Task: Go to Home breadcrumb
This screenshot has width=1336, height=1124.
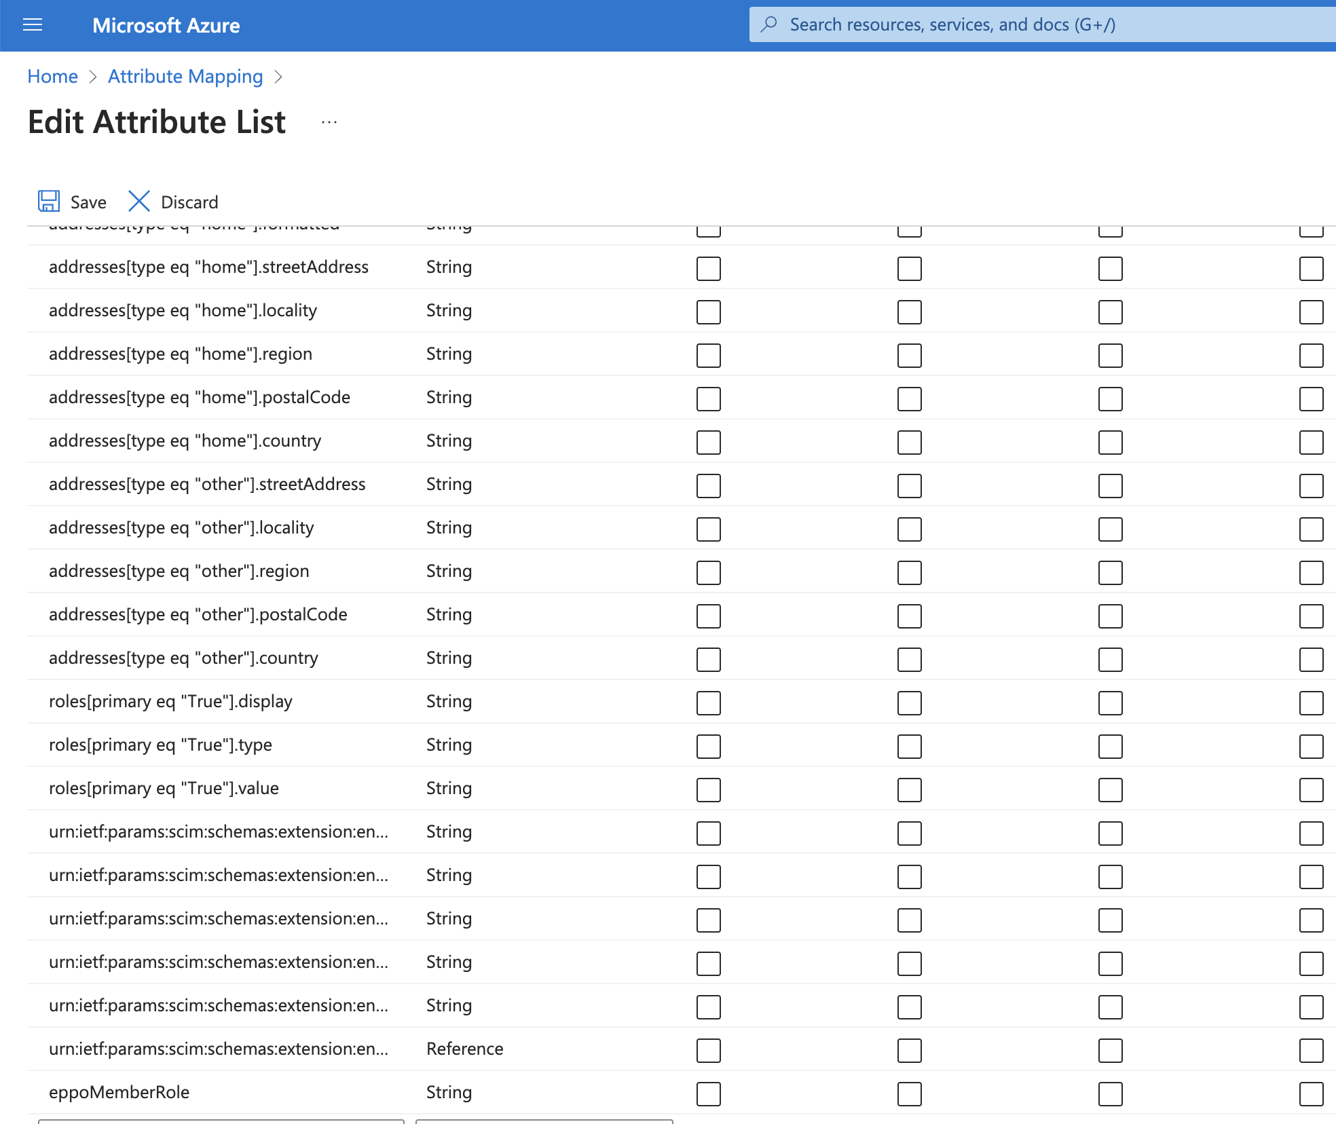Action: [x=53, y=76]
